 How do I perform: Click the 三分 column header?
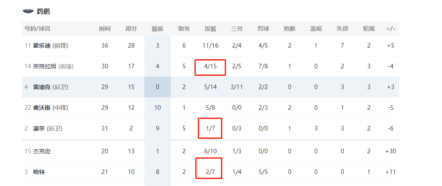coord(237,29)
